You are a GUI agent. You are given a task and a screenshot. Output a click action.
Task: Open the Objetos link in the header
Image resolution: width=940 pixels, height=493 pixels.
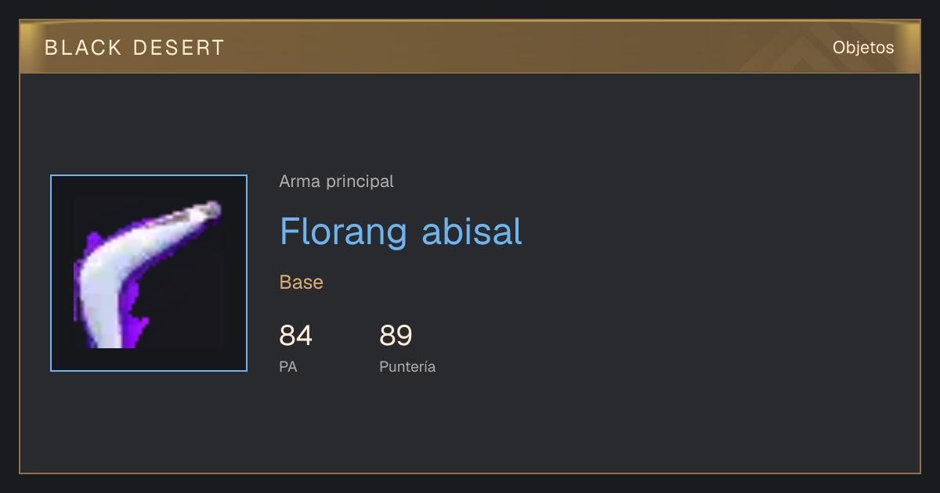point(863,48)
